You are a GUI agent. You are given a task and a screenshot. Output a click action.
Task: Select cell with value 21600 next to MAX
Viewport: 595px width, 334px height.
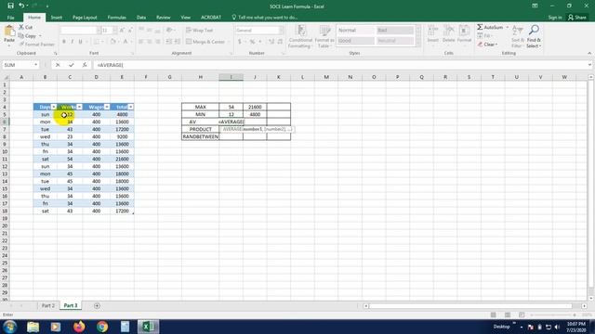pos(255,108)
